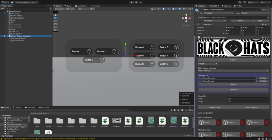This screenshot has height=140, width=272.
Task: Click the hidden packages count icon
Action: click(x=191, y=110)
